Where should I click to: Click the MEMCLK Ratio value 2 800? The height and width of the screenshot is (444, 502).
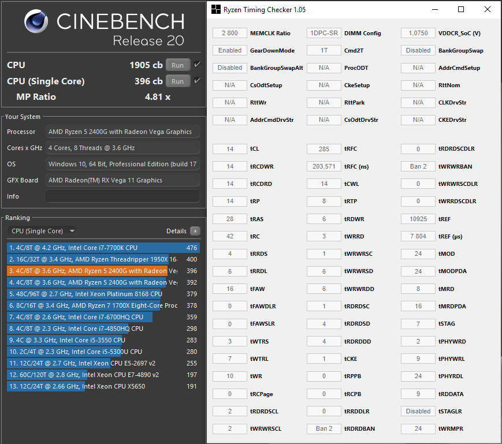[230, 33]
